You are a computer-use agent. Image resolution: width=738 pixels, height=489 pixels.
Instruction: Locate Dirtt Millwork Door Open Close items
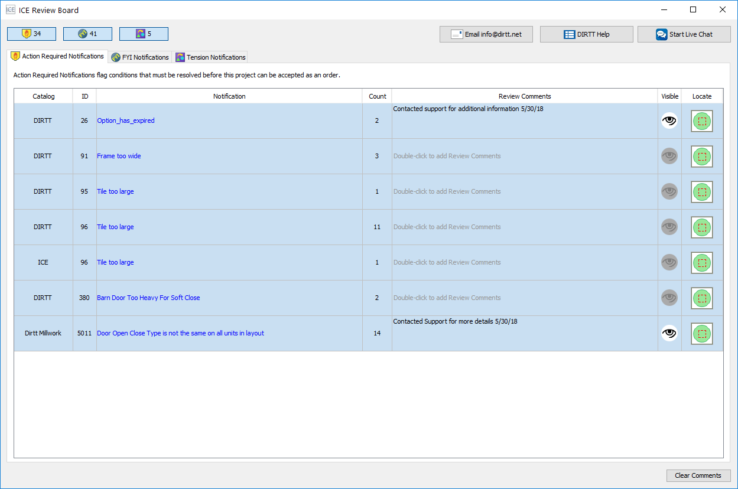702,334
